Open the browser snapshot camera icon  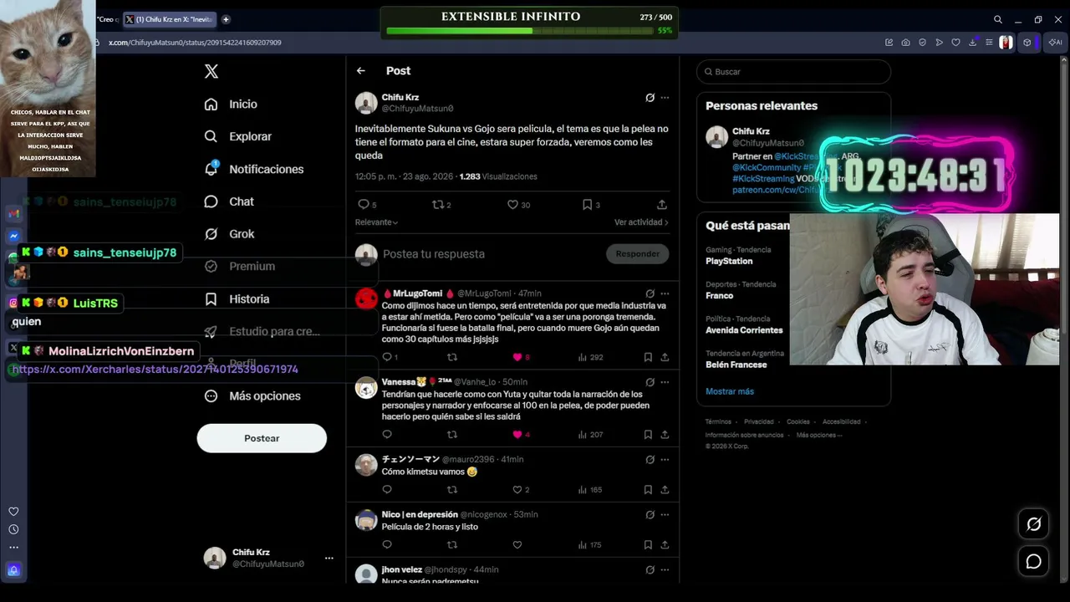click(905, 43)
